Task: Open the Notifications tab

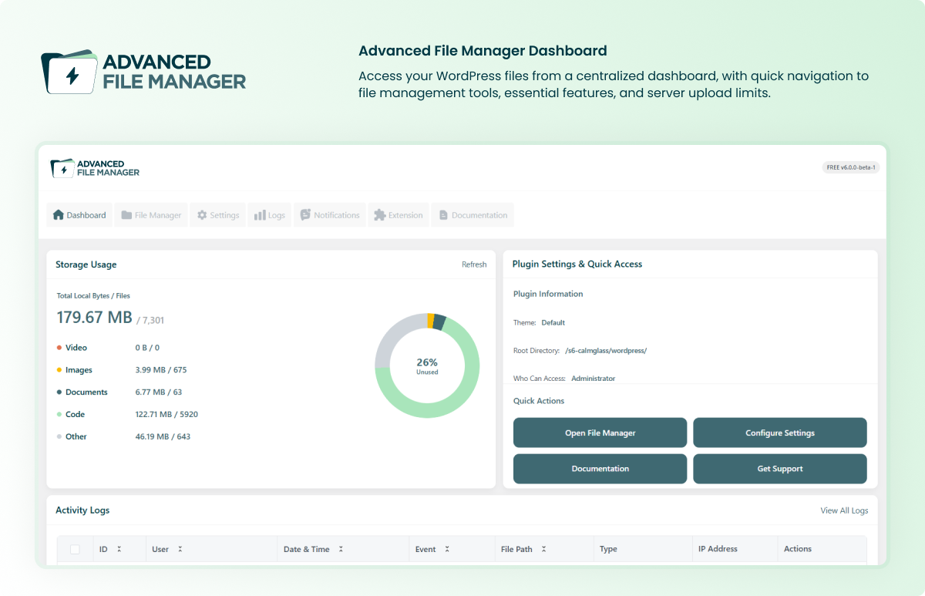Action: 330,215
